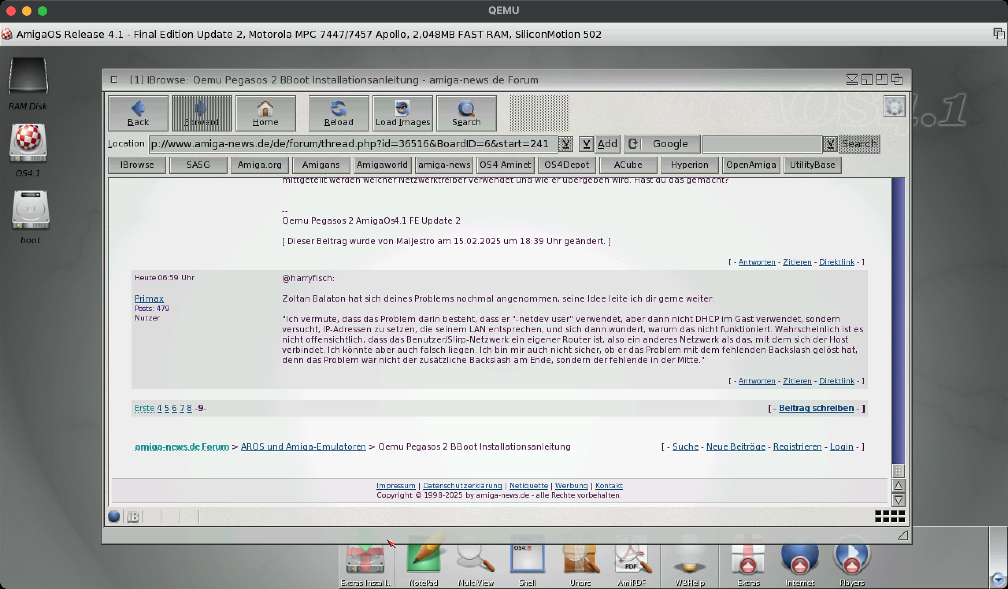Image resolution: width=1008 pixels, height=589 pixels.
Task: Open the amiga-news bookmark
Action: [444, 165]
